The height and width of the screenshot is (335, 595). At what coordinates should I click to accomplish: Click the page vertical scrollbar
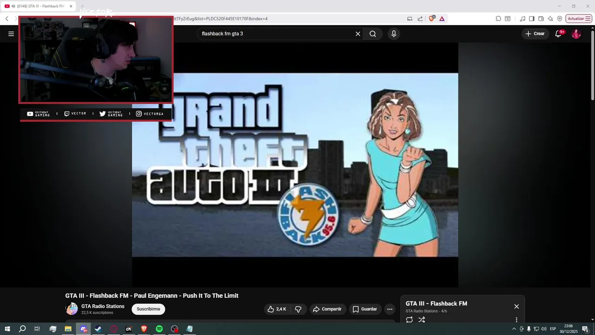(x=592, y=65)
